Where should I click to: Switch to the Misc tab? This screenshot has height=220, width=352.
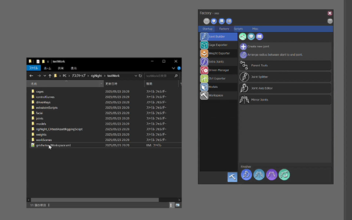255,29
